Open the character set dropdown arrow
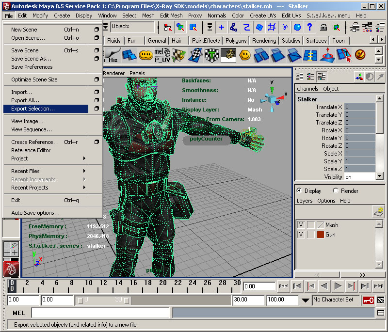The image size is (388, 332). click(x=306, y=300)
